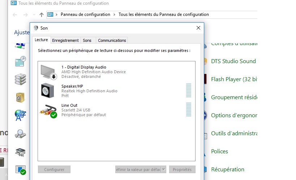Open the Communications tab

[112, 40]
